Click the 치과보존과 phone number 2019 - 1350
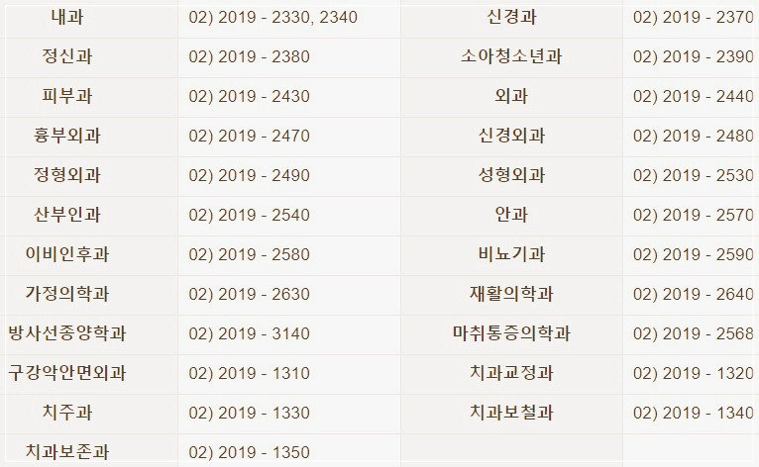Image resolution: width=759 pixels, height=467 pixels. click(249, 453)
